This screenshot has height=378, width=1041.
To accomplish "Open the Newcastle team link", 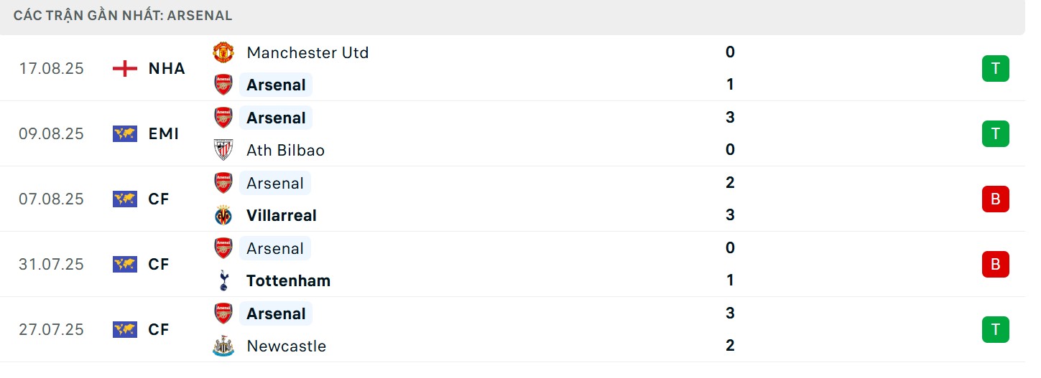I will [x=286, y=346].
